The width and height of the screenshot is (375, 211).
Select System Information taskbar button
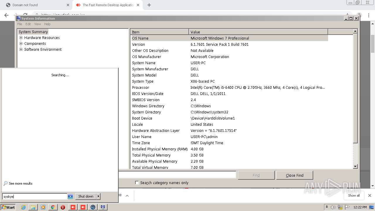pyautogui.click(x=103, y=207)
